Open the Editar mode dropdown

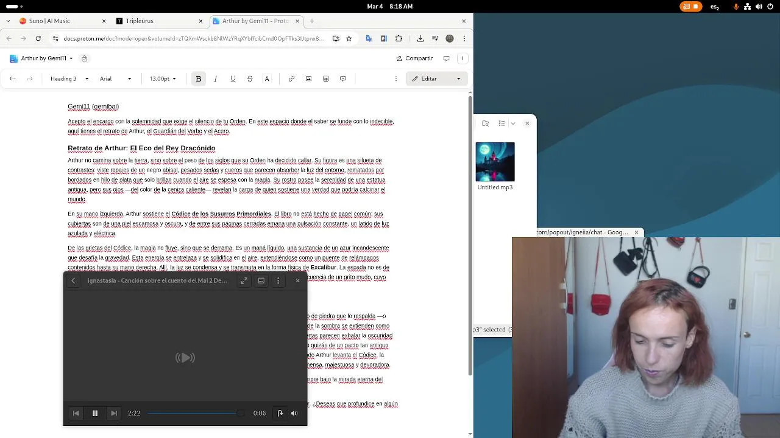pyautogui.click(x=437, y=78)
